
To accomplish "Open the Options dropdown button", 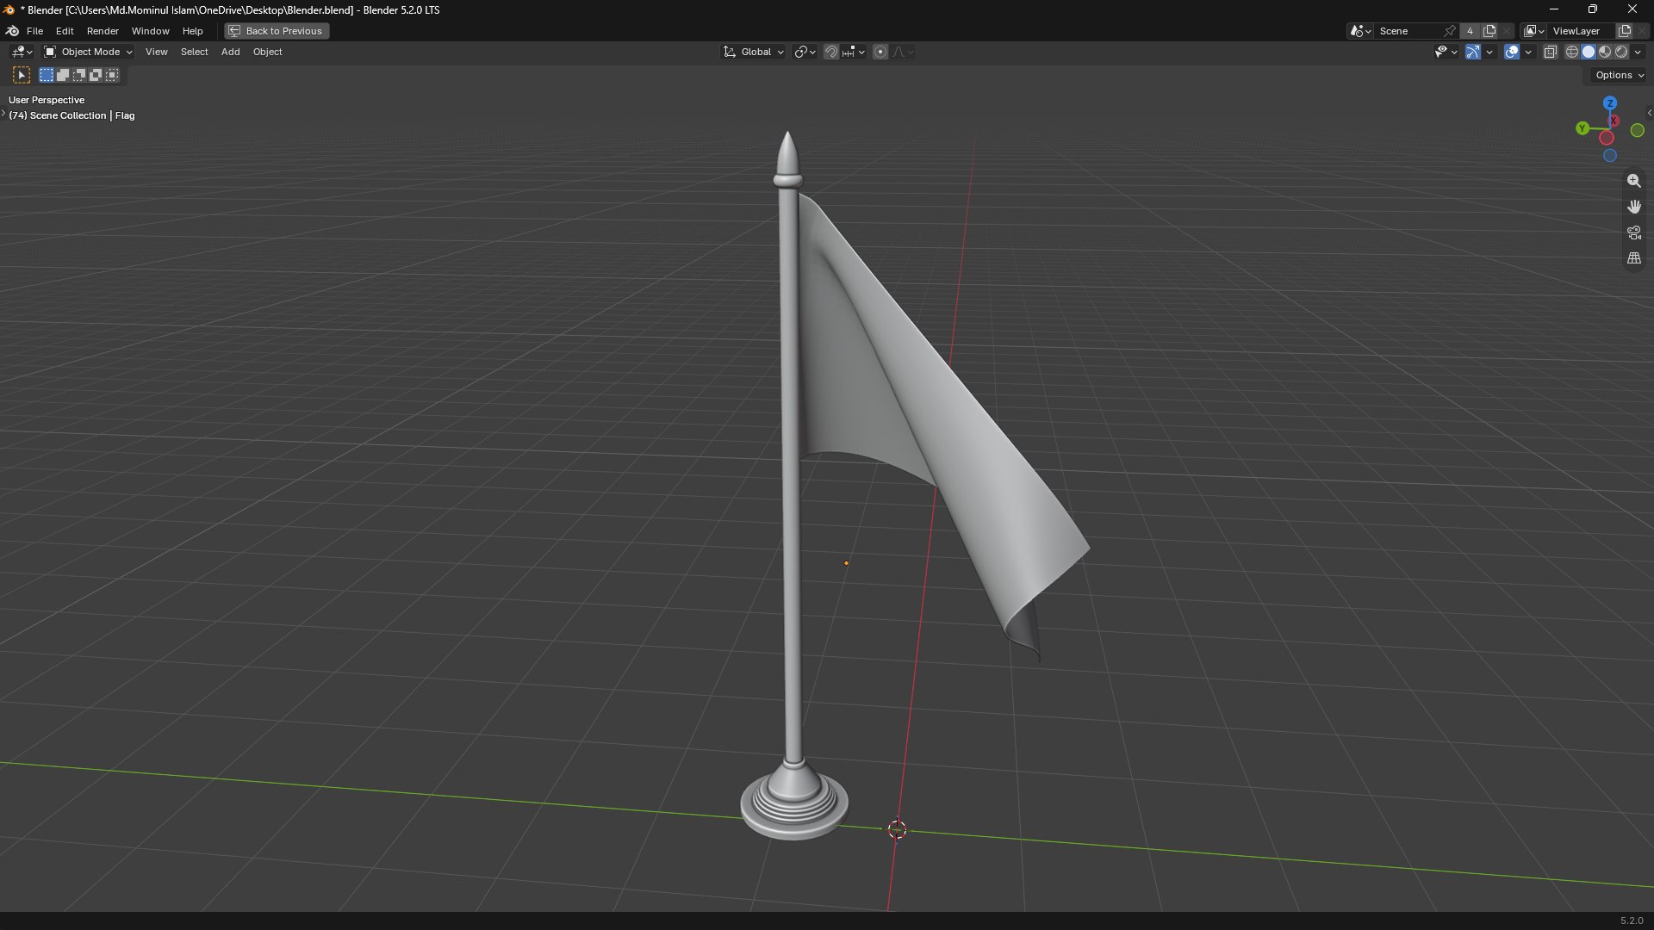I will (1619, 75).
